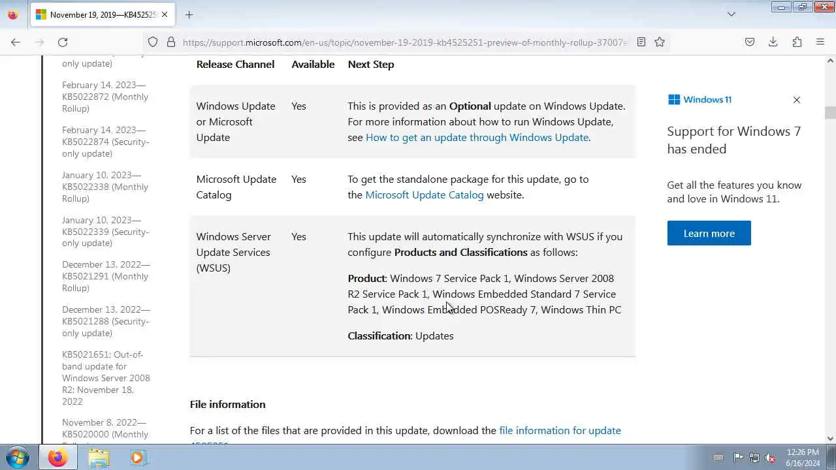
Task: Launch Windows Media Player from taskbar
Action: (x=137, y=458)
